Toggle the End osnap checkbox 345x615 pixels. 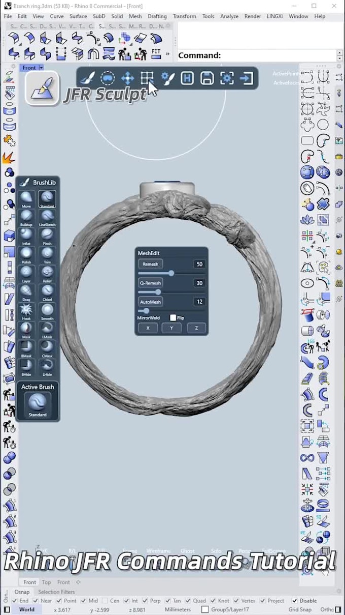(14, 601)
